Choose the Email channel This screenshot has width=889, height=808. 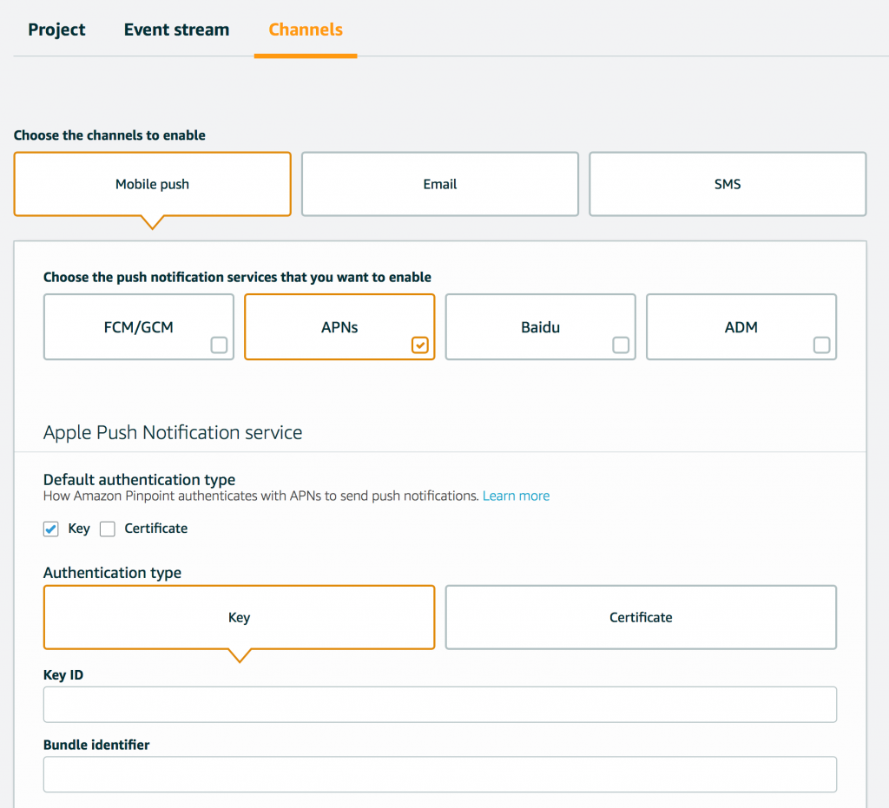click(x=440, y=184)
